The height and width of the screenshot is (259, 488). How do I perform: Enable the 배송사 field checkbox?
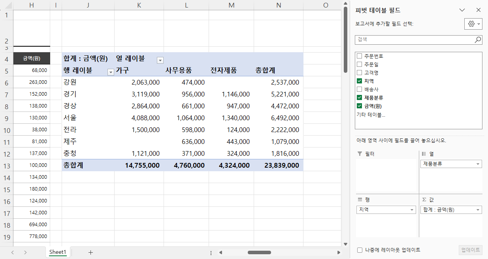(x=359, y=89)
